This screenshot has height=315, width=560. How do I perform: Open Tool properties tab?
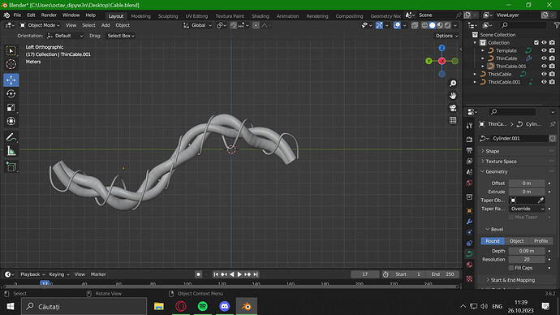click(469, 126)
